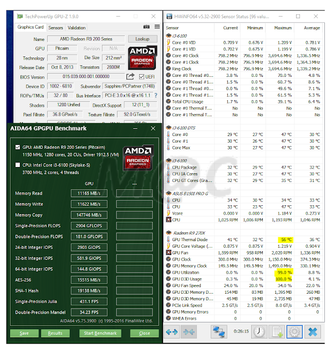Click the Device ID field 1002 - 6810
Screen dimensions: 331x354
60,86
